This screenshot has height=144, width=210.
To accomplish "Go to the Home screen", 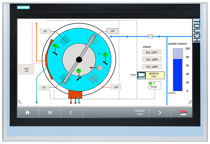I will [x=27, y=113].
